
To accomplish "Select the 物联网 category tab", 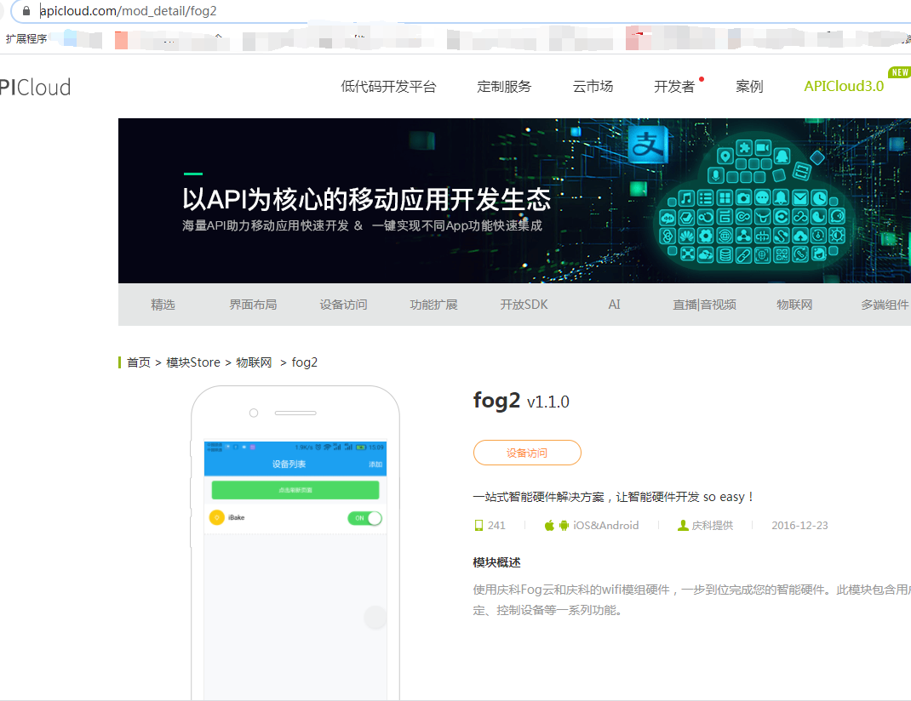I will (x=794, y=305).
